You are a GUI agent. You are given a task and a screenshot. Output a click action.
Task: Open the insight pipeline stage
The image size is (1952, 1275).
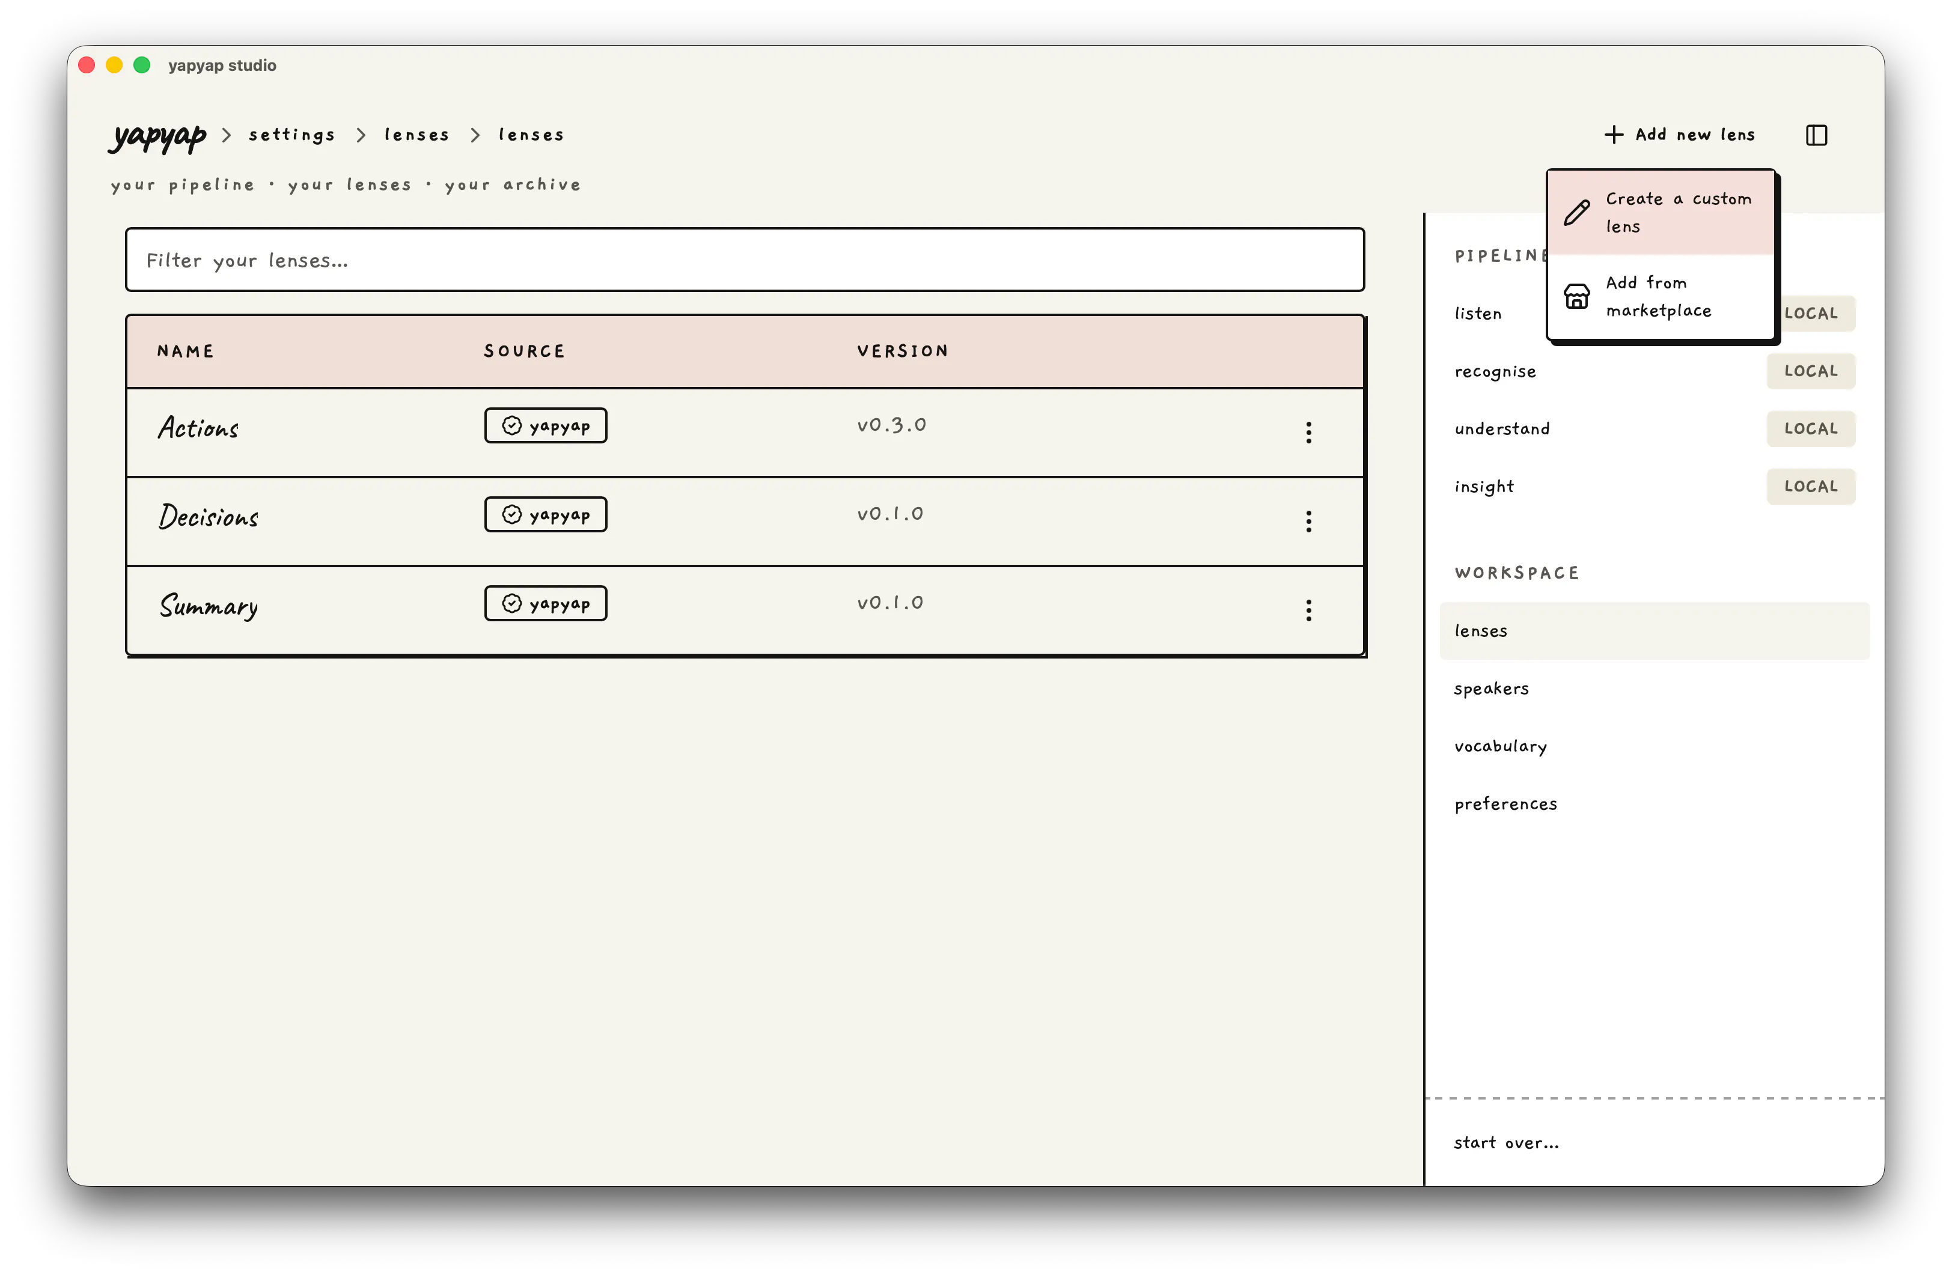(x=1484, y=486)
